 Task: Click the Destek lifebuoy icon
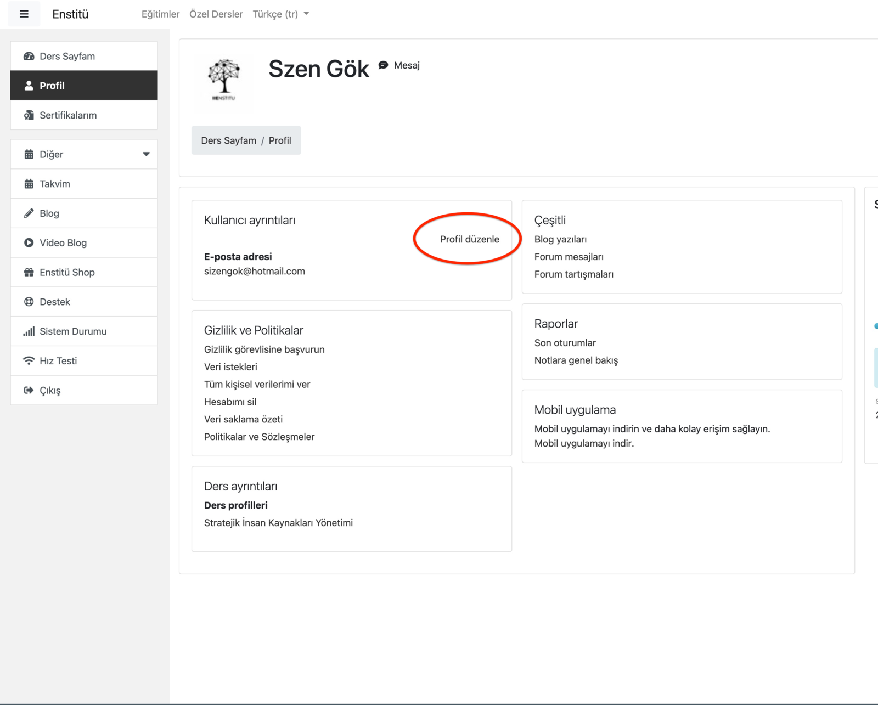29,302
